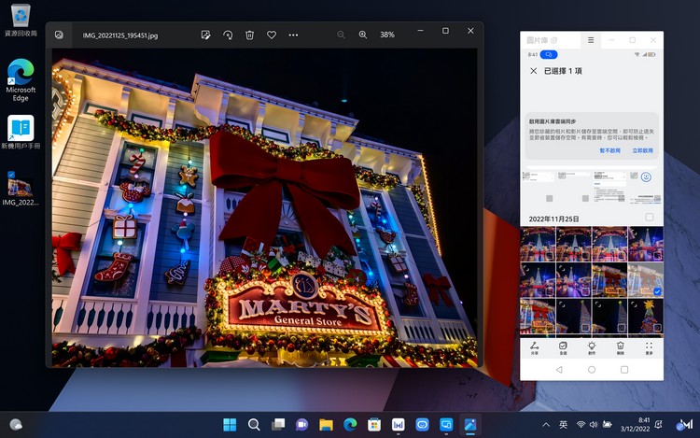Tick the 2022年11月25日 date group checkbox
Image resolution: width=700 pixels, height=438 pixels.
click(650, 217)
